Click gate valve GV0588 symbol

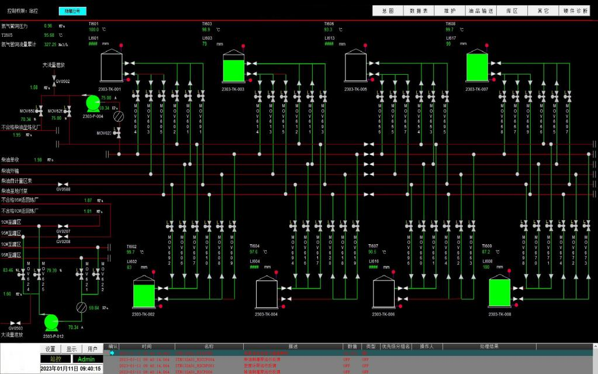click(x=63, y=184)
